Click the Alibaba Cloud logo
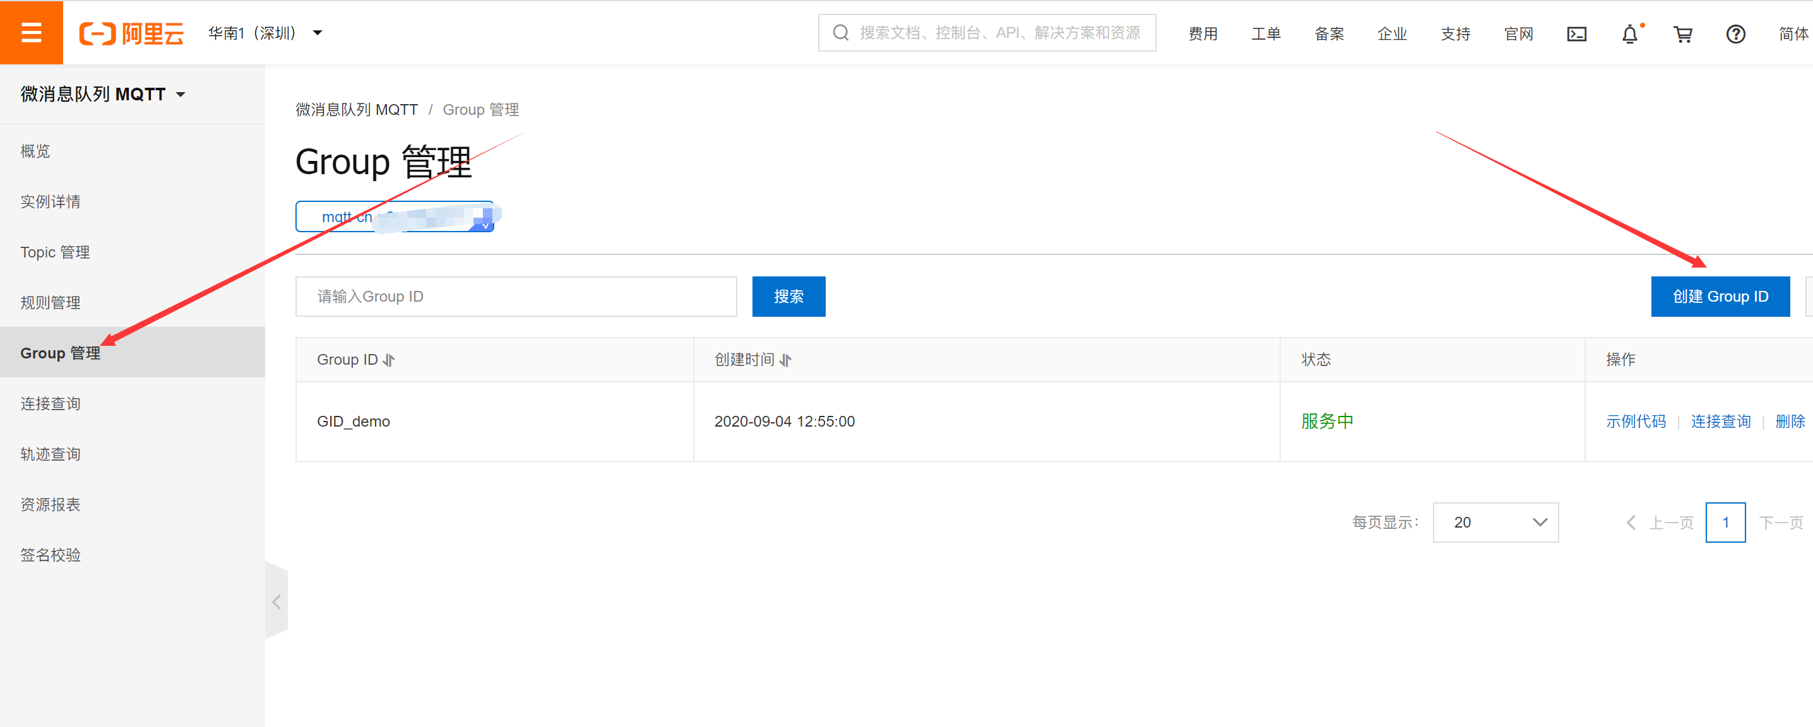The height and width of the screenshot is (727, 1813). tap(131, 33)
